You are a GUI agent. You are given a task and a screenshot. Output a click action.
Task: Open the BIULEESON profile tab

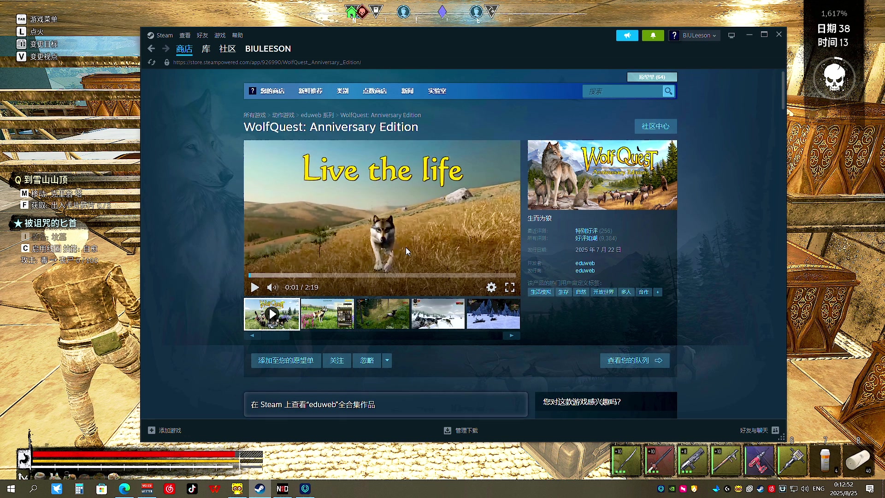pos(268,49)
